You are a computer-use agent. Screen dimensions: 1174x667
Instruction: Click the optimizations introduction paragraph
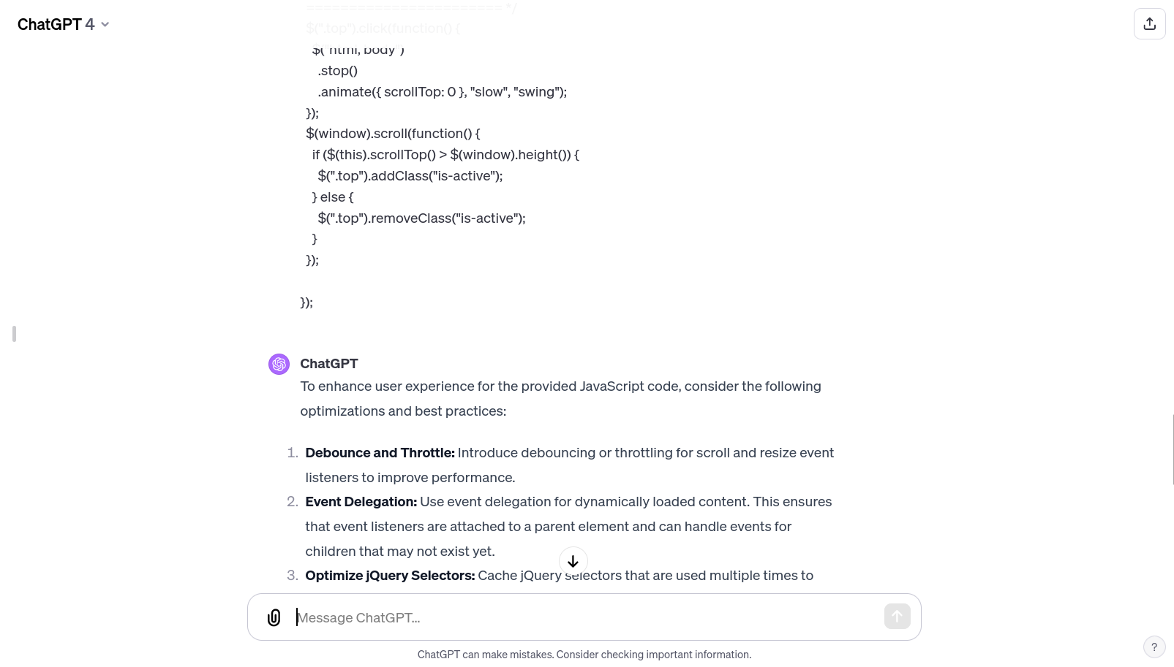point(560,398)
